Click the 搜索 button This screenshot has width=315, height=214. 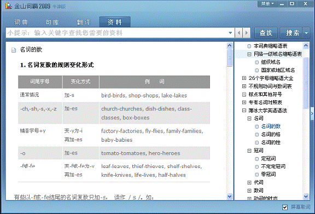[291, 33]
